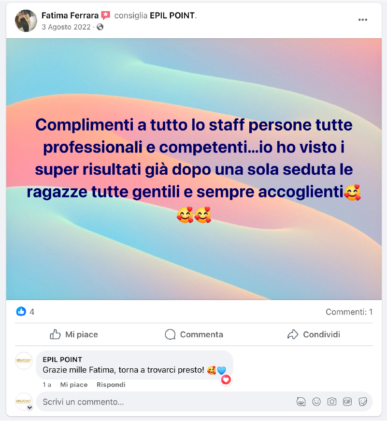Click the Commenta button
Screen dimensions: 387x421
[x=194, y=334]
